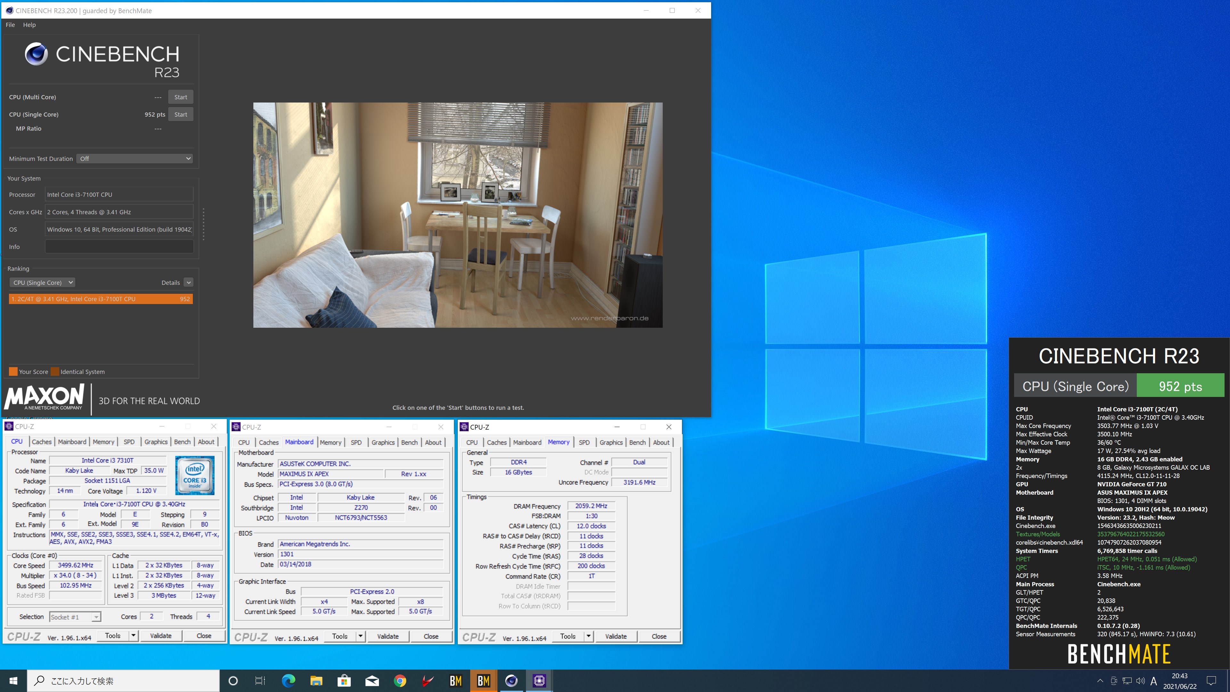Open Tools dropdown arrow in CPU-Z Memory window
This screenshot has height=692, width=1230.
pos(589,636)
